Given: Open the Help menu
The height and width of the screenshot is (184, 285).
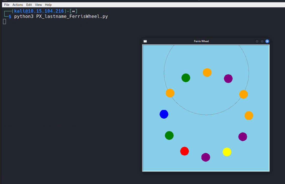Looking at the screenshot, I should pos(48,5).
